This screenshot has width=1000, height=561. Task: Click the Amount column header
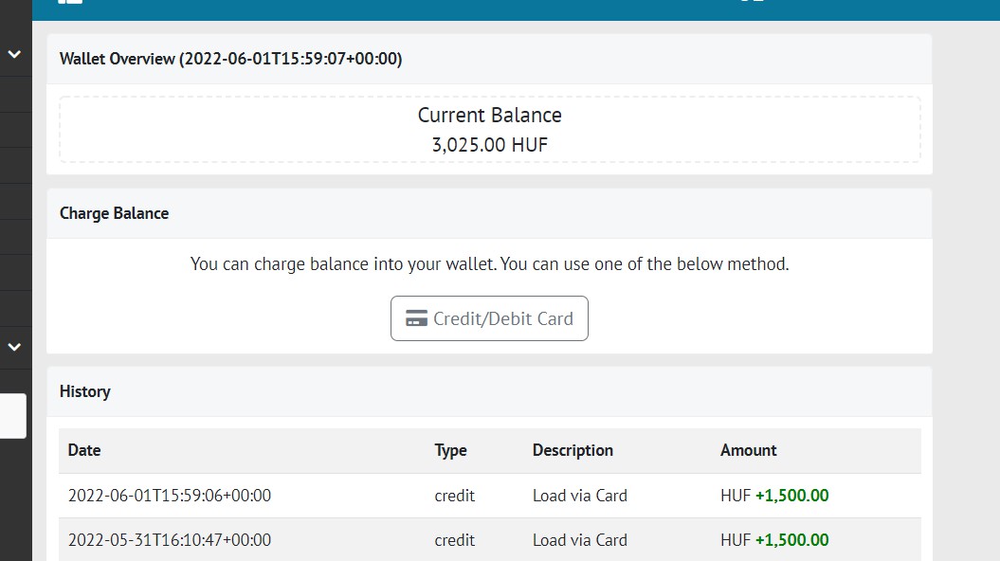coord(748,450)
